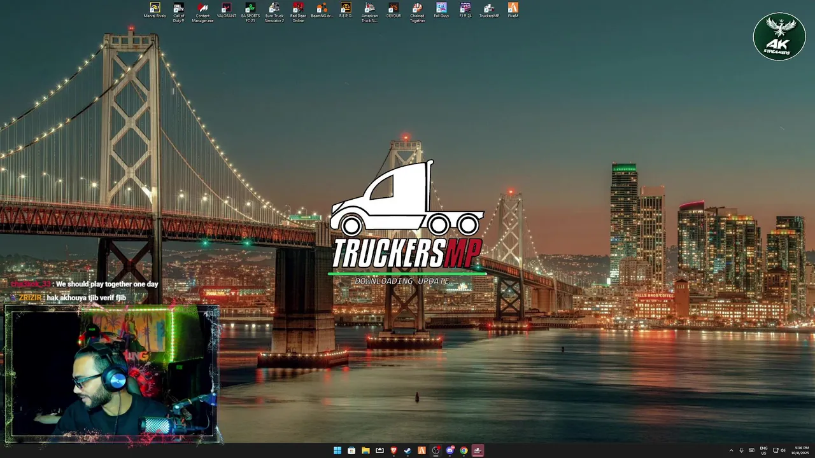Open the Windows Start menu
Viewport: 815px width, 458px height.
[337, 450]
